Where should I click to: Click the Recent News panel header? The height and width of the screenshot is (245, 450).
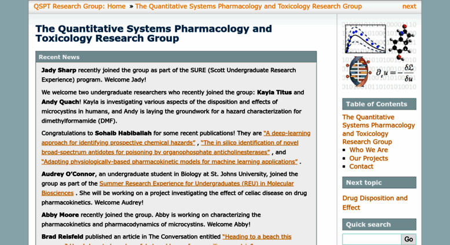click(x=176, y=57)
